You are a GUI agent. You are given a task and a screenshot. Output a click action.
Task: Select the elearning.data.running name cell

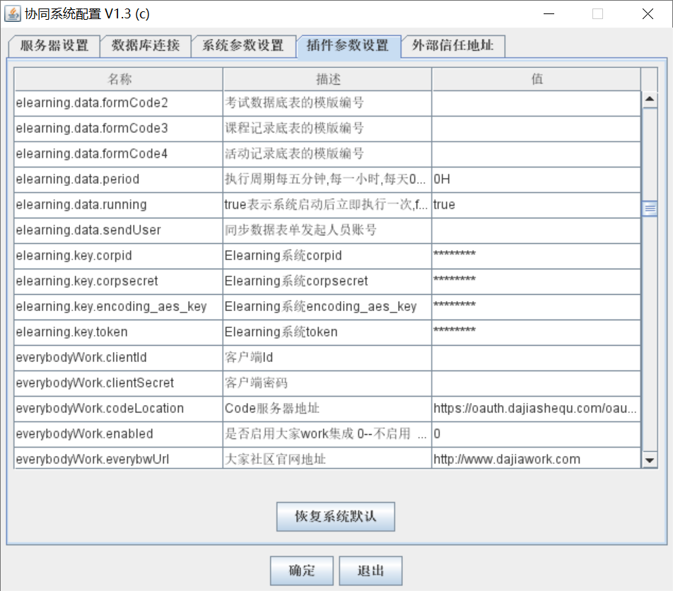119,205
